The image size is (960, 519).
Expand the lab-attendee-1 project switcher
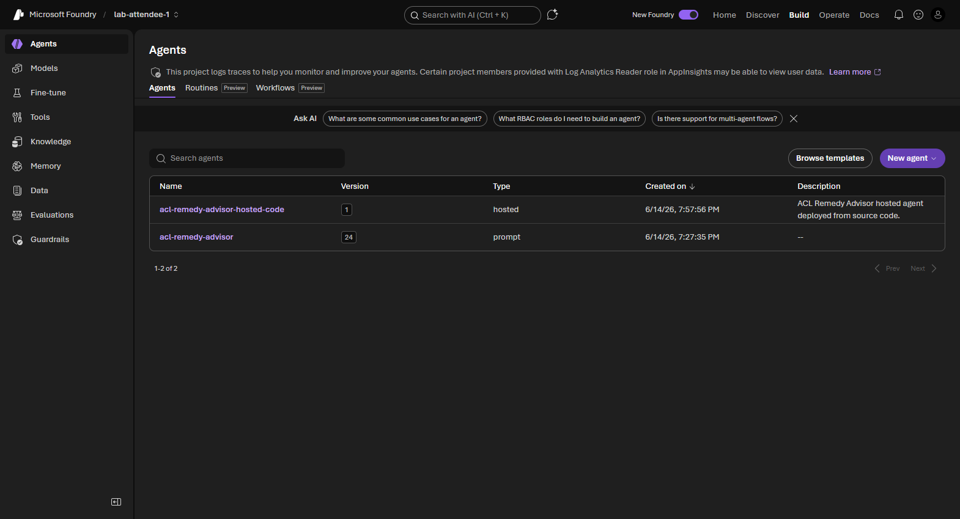146,15
